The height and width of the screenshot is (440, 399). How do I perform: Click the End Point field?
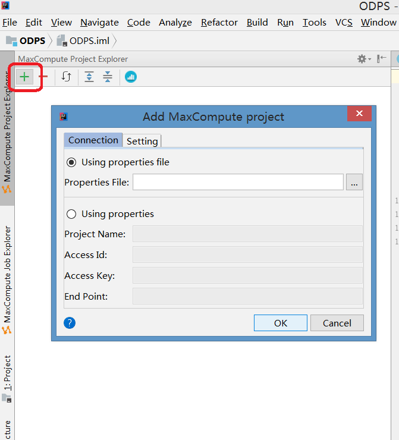pos(247,296)
